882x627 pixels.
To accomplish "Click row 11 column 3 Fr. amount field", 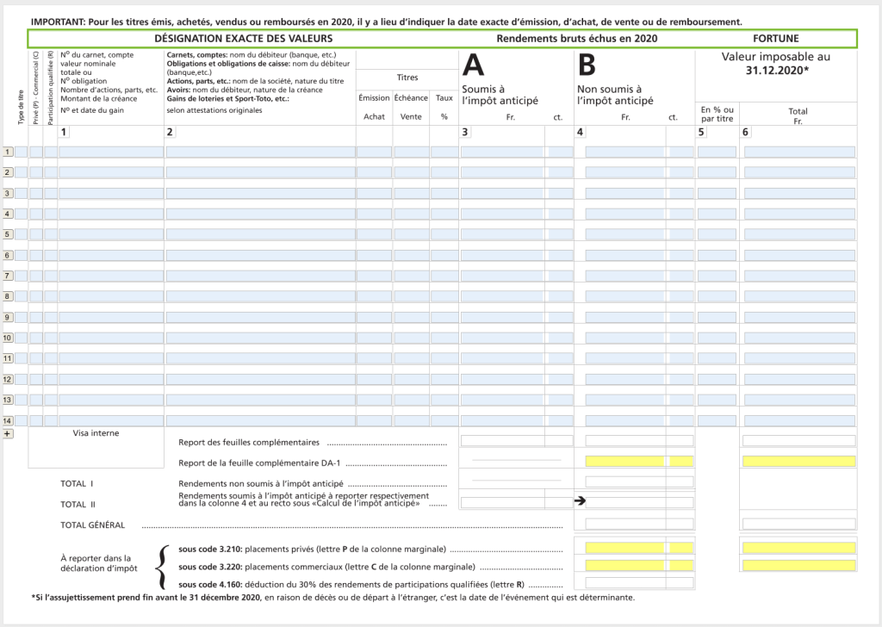I will click(x=502, y=358).
